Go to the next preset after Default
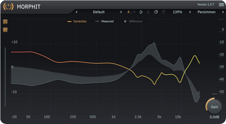 [x=121, y=12]
